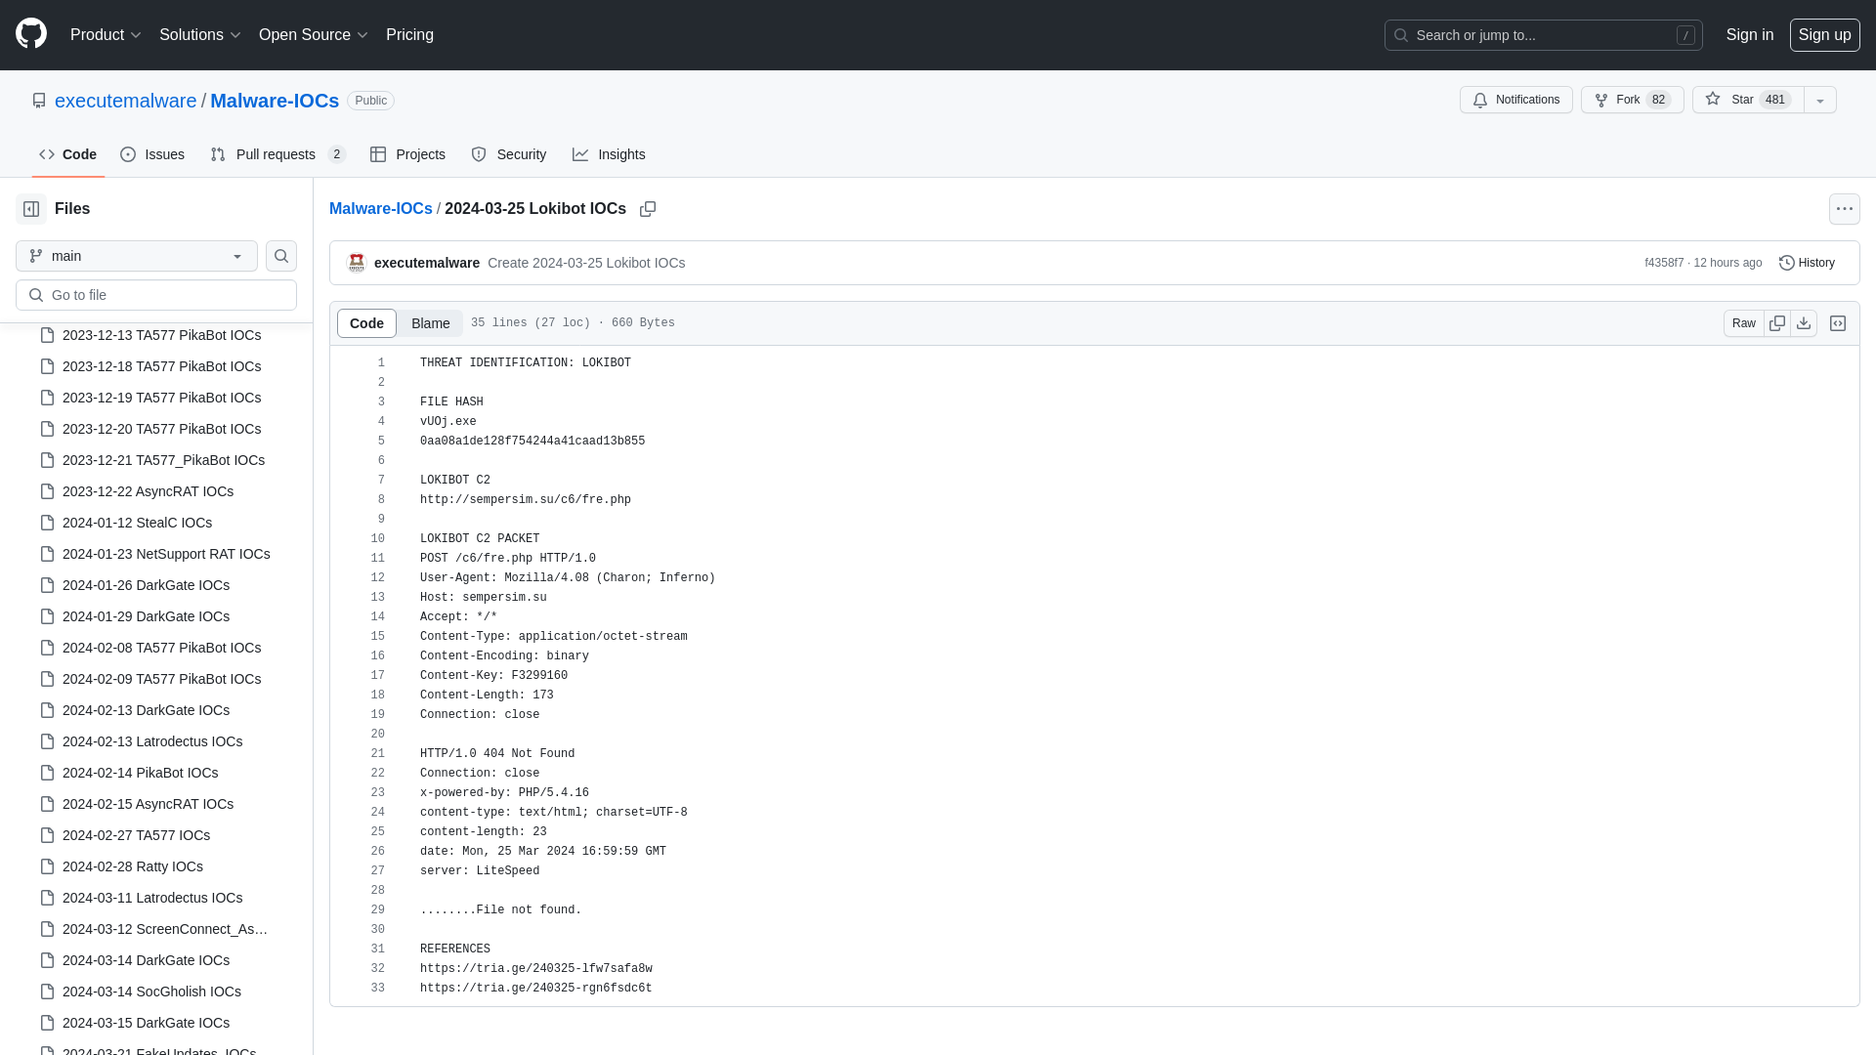Open 2024-01-12 StealC IOCs file
The width and height of the screenshot is (1876, 1055).
(137, 523)
